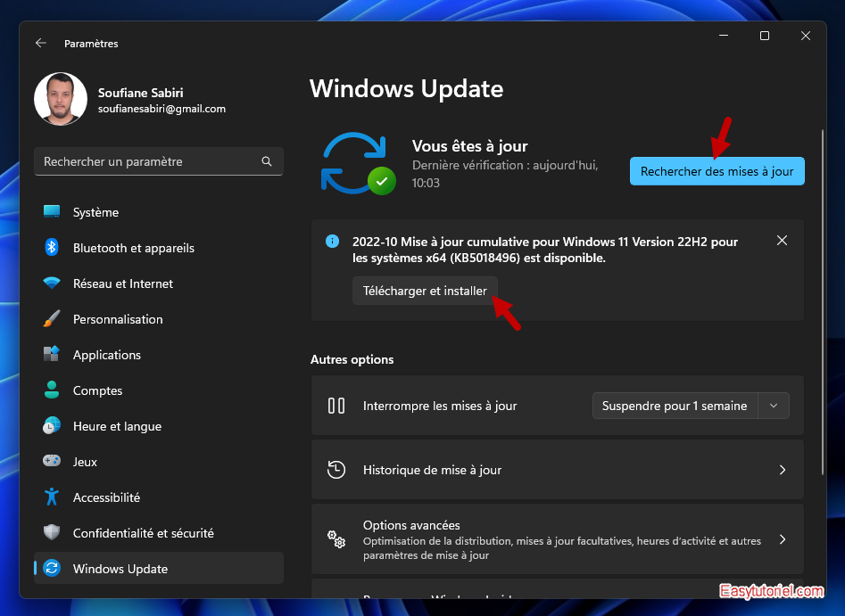Click the magnifier icon in search box
845x616 pixels.
click(267, 161)
